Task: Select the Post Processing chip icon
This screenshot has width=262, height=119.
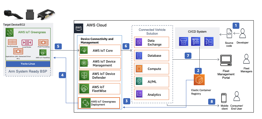Action: [x=43, y=42]
